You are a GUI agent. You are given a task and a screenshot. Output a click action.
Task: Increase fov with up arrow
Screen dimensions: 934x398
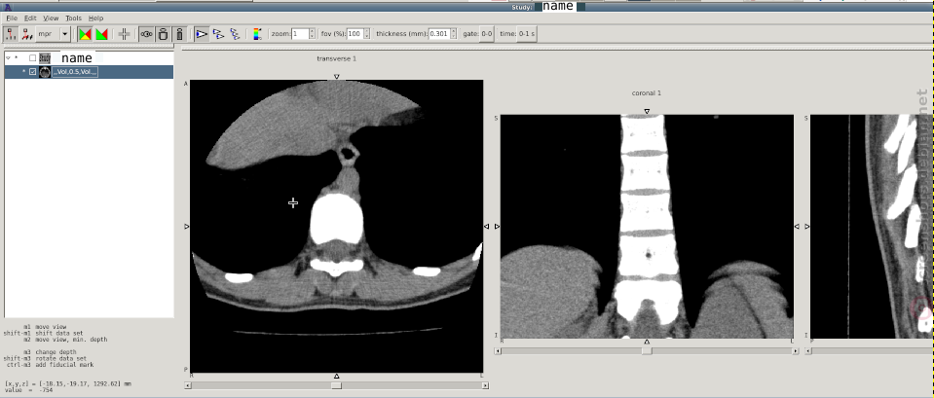pyautogui.click(x=367, y=31)
